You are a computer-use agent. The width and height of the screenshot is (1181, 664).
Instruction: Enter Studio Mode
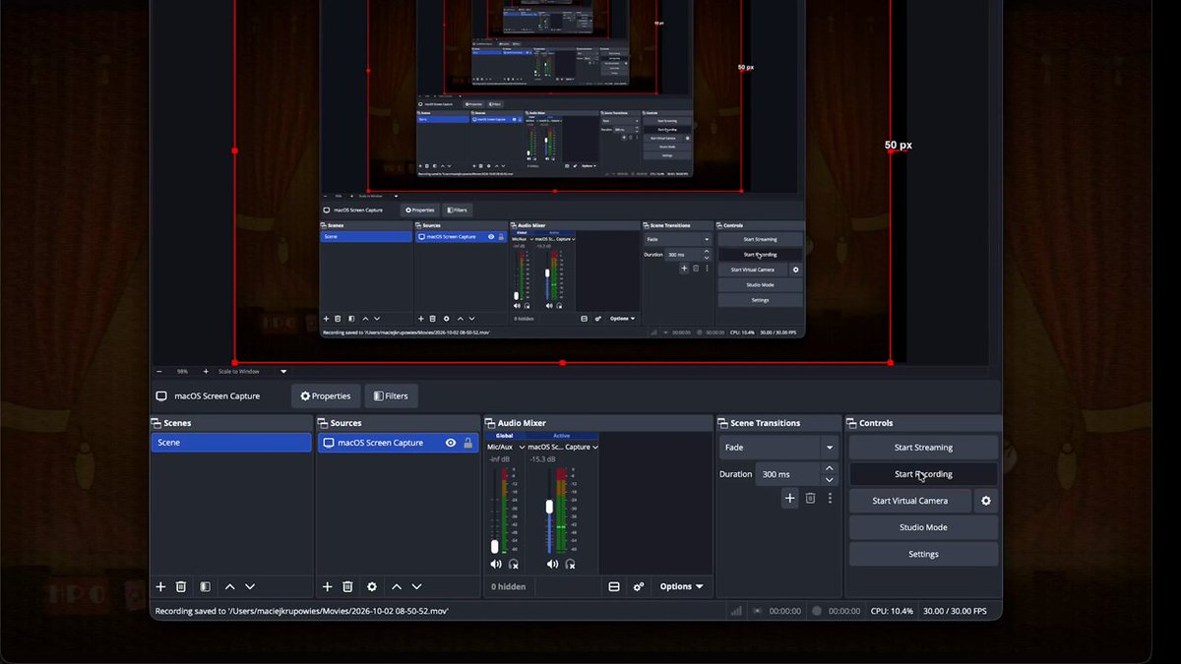(x=923, y=527)
